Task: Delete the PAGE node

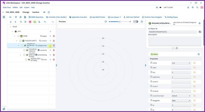Action: tap(54, 36)
